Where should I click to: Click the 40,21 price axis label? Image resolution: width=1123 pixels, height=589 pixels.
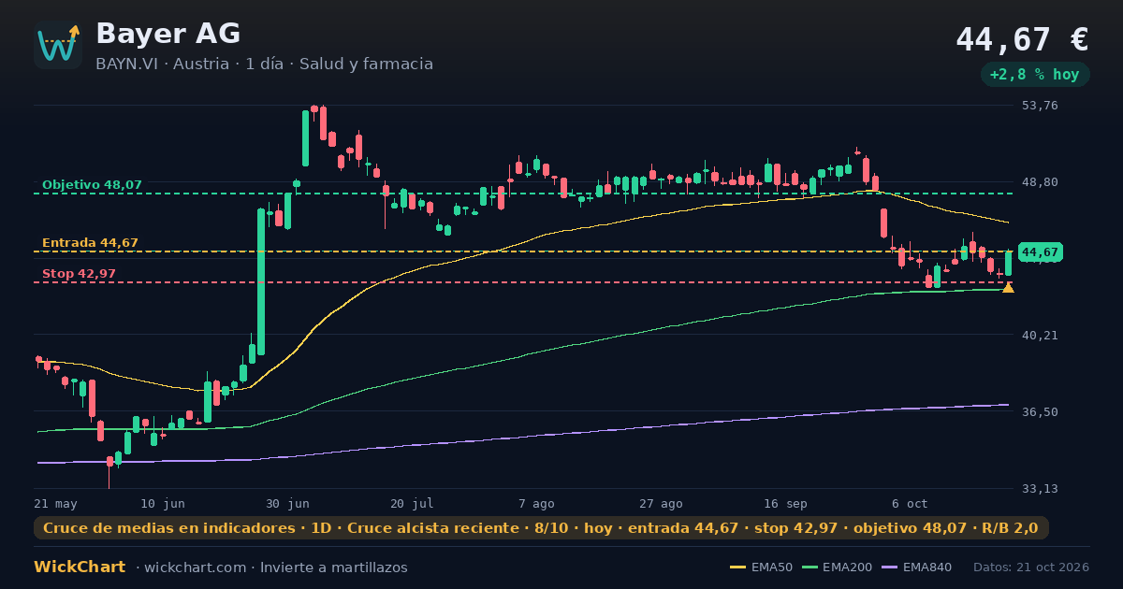tap(1040, 335)
